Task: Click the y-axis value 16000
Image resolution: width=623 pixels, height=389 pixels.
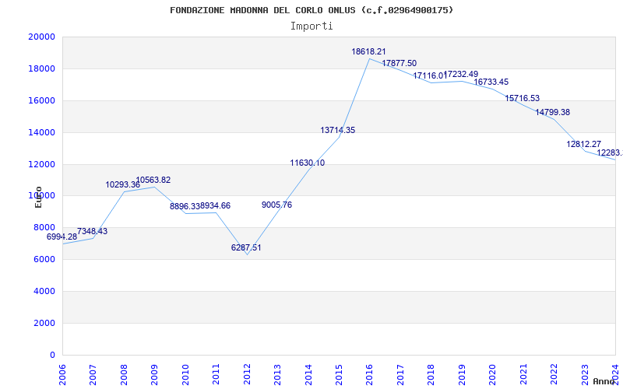Action: click(x=42, y=100)
